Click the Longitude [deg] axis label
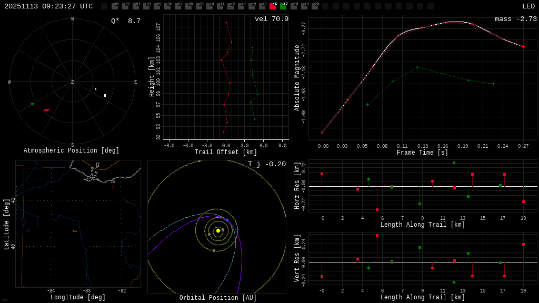This screenshot has height=303, width=539. [78, 297]
